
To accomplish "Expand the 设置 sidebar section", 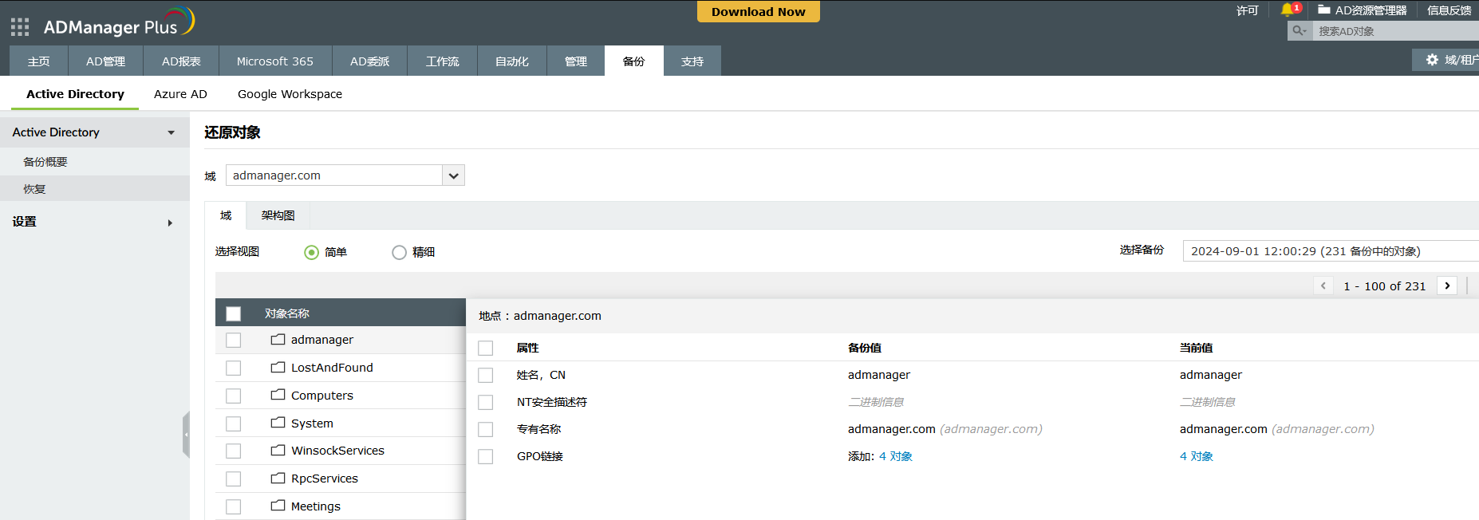I will [x=170, y=223].
